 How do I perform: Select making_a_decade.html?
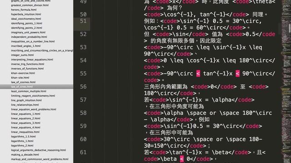click(25, 154)
